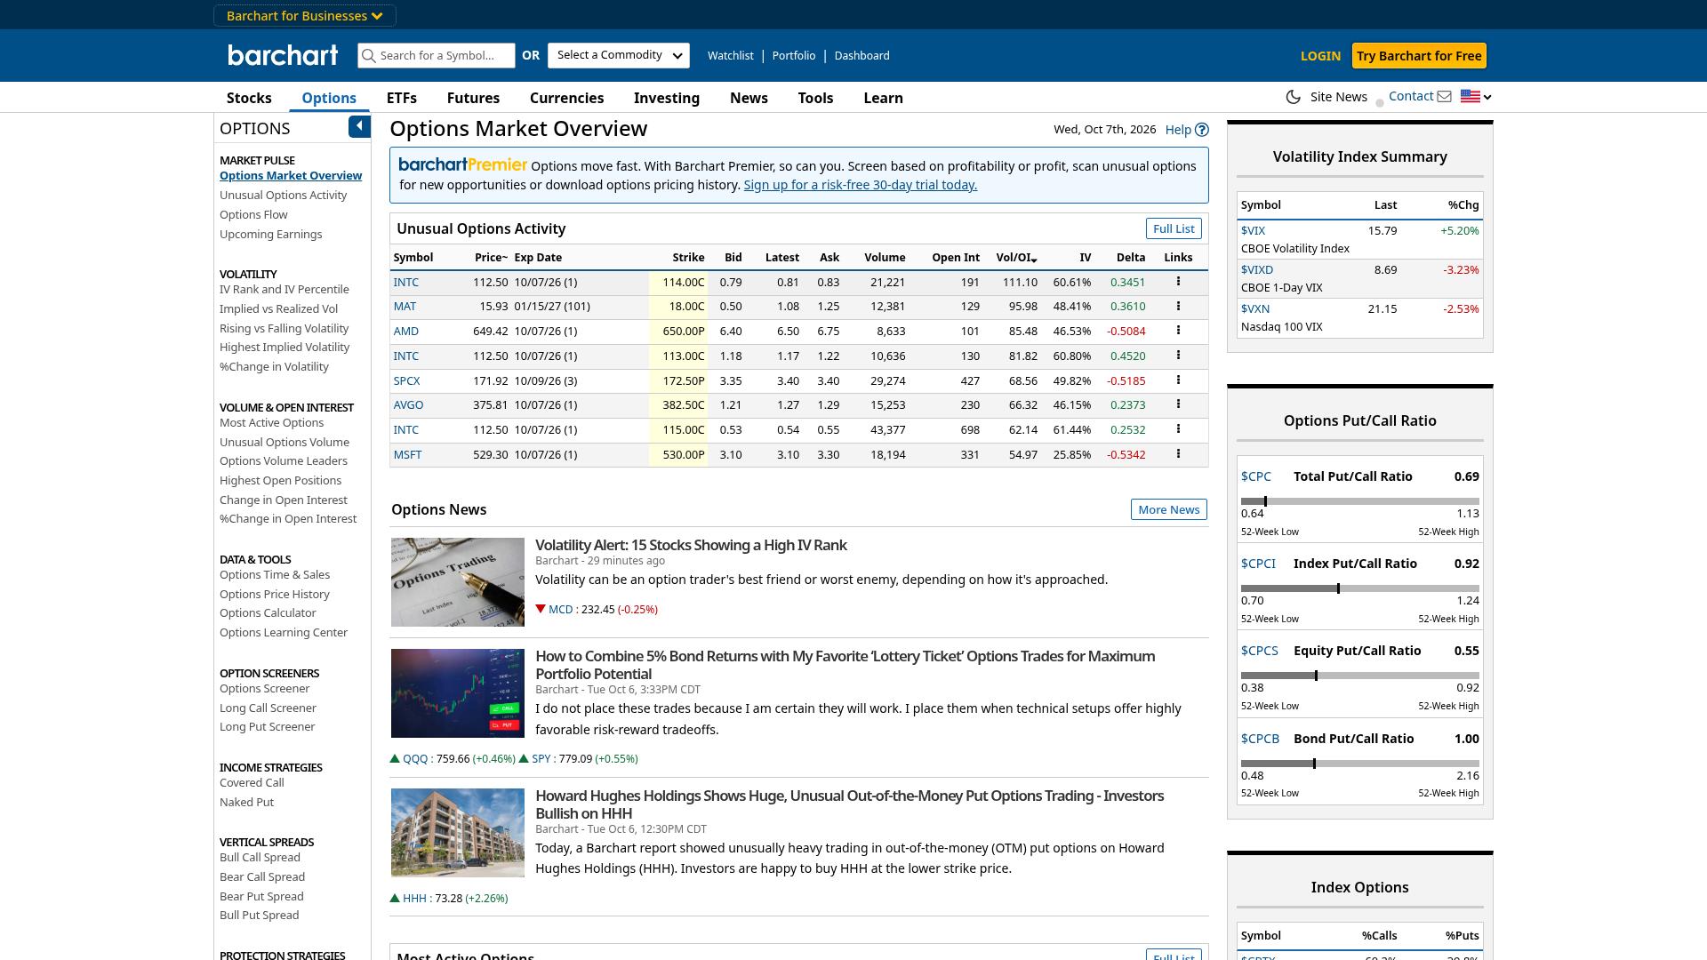Sort table by Vol/OI column
Screen dimensions: 1707x960
pyautogui.click(x=1016, y=258)
